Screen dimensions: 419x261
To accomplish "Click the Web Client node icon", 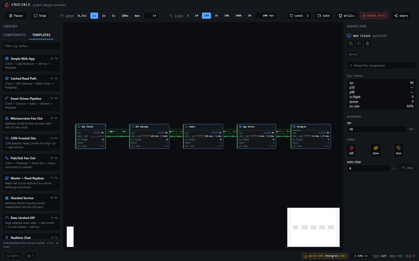I will (x=79, y=127).
